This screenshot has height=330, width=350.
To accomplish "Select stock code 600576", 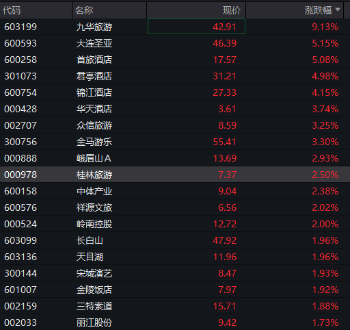I will [x=21, y=207].
